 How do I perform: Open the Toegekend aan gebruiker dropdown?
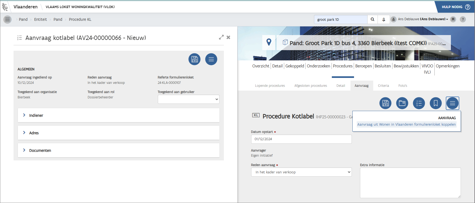[x=188, y=99]
